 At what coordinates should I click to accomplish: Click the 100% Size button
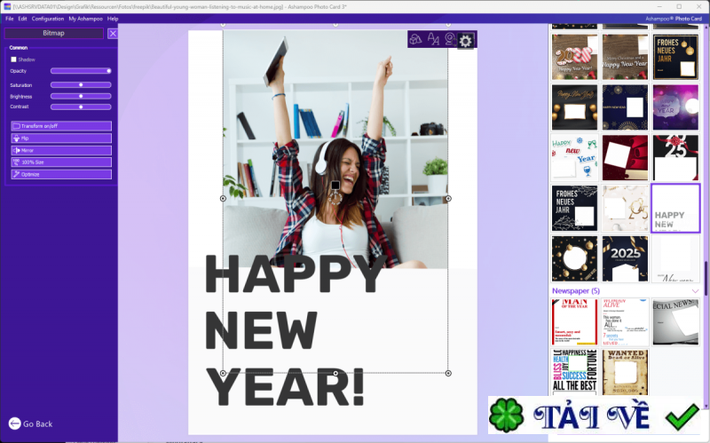click(x=61, y=162)
